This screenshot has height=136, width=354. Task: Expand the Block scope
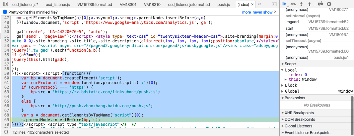click(282, 85)
